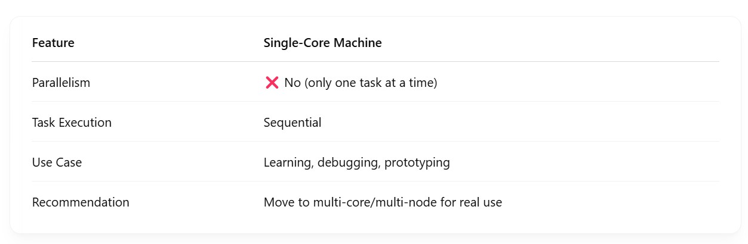Image resolution: width=748 pixels, height=244 pixels.
Task: Click the Sequential cell value
Action: click(x=293, y=123)
